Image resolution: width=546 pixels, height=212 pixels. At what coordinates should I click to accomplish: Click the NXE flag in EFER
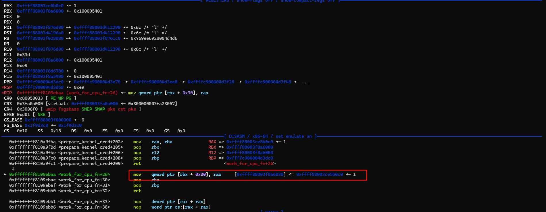pyautogui.click(x=41, y=115)
